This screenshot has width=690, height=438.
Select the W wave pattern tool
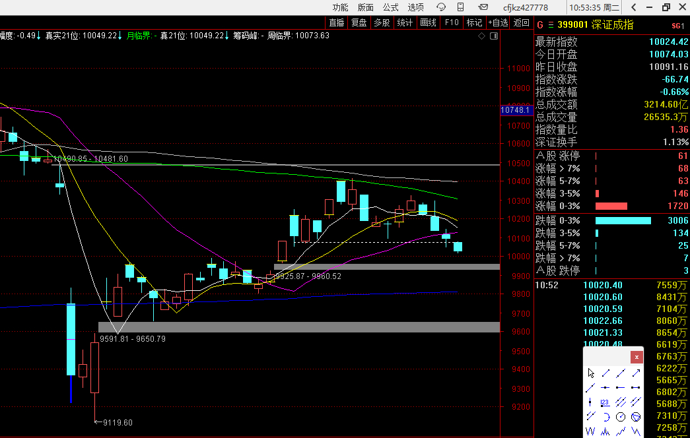click(x=590, y=431)
